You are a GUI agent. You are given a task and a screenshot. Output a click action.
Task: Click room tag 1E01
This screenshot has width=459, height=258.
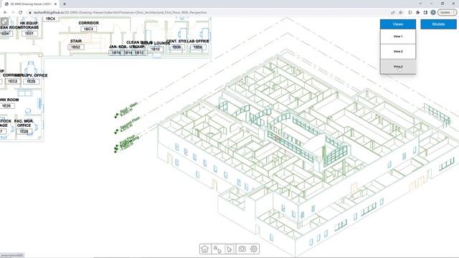(x=29, y=34)
